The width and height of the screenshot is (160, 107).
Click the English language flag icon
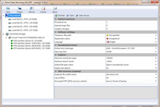tap(108, 42)
